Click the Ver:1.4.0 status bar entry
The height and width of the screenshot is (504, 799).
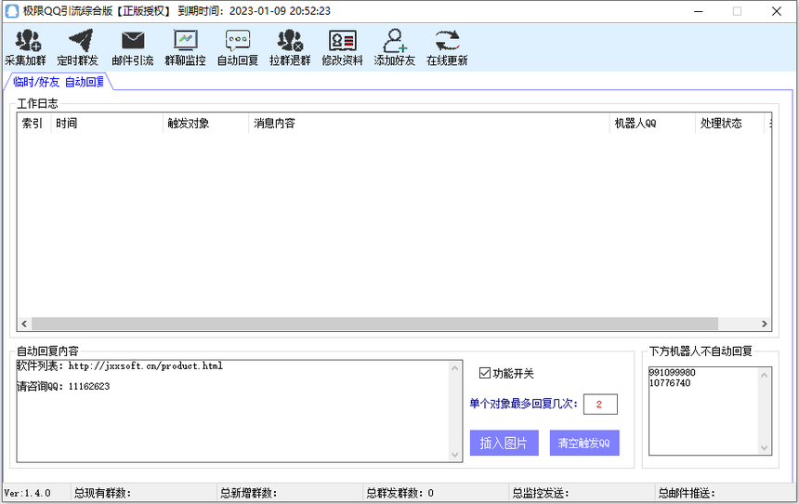tap(28, 493)
